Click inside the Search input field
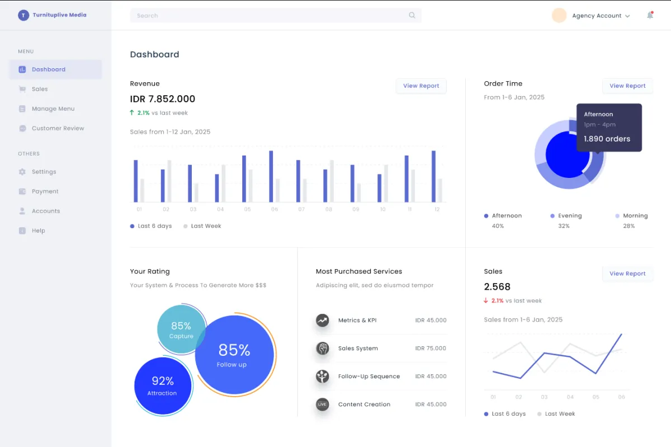The width and height of the screenshot is (671, 447). point(276,16)
